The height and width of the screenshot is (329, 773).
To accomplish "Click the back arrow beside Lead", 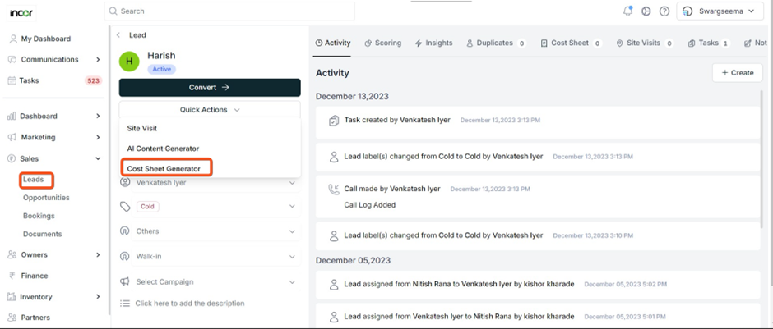I will (x=118, y=35).
